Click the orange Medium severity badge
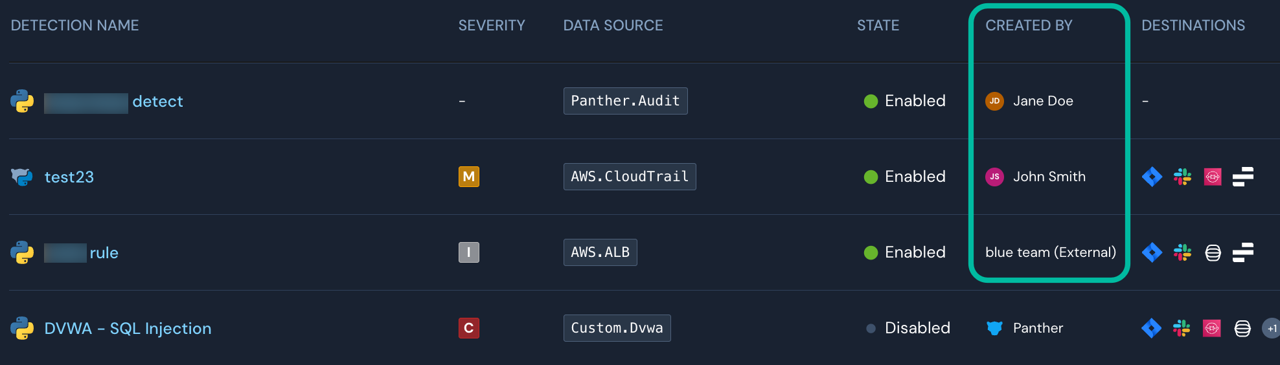Screen dimensions: 1280x365 469,177
